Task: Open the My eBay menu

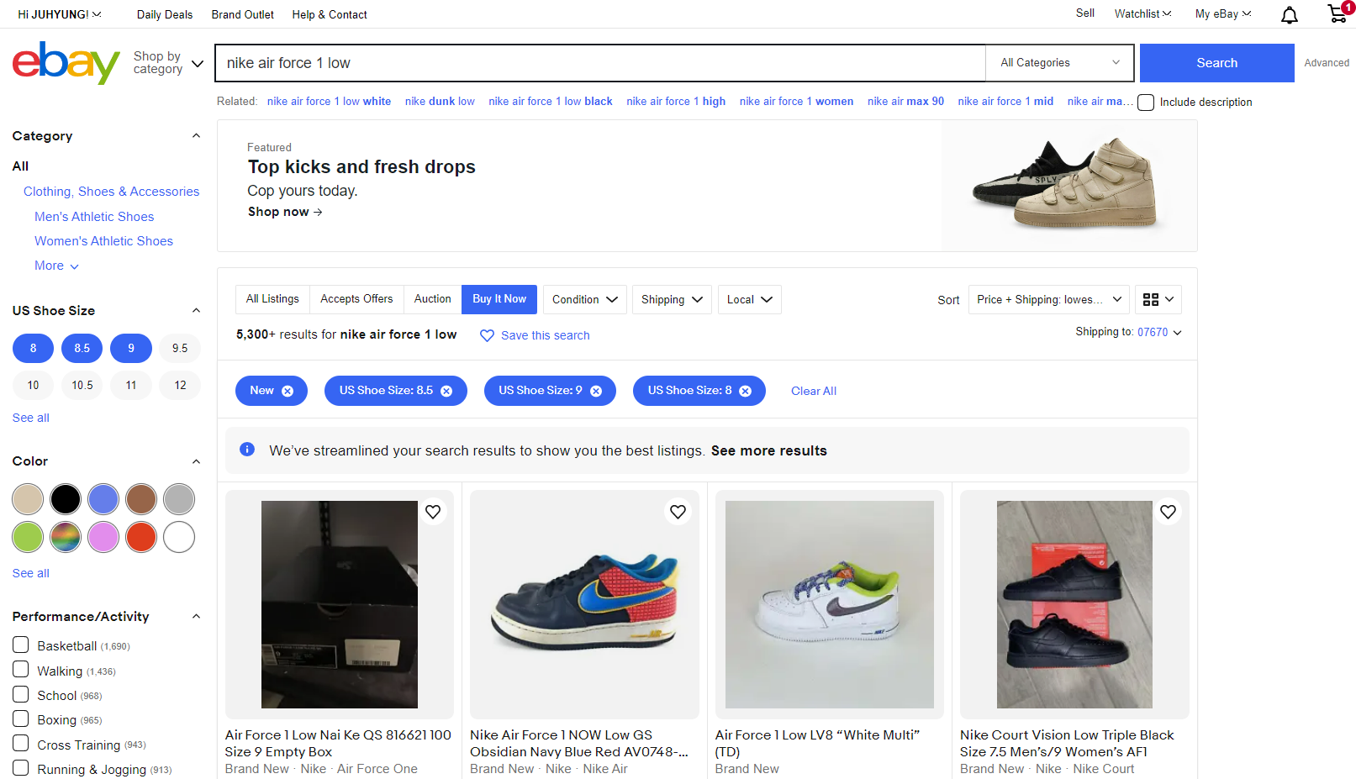Action: (x=1222, y=14)
